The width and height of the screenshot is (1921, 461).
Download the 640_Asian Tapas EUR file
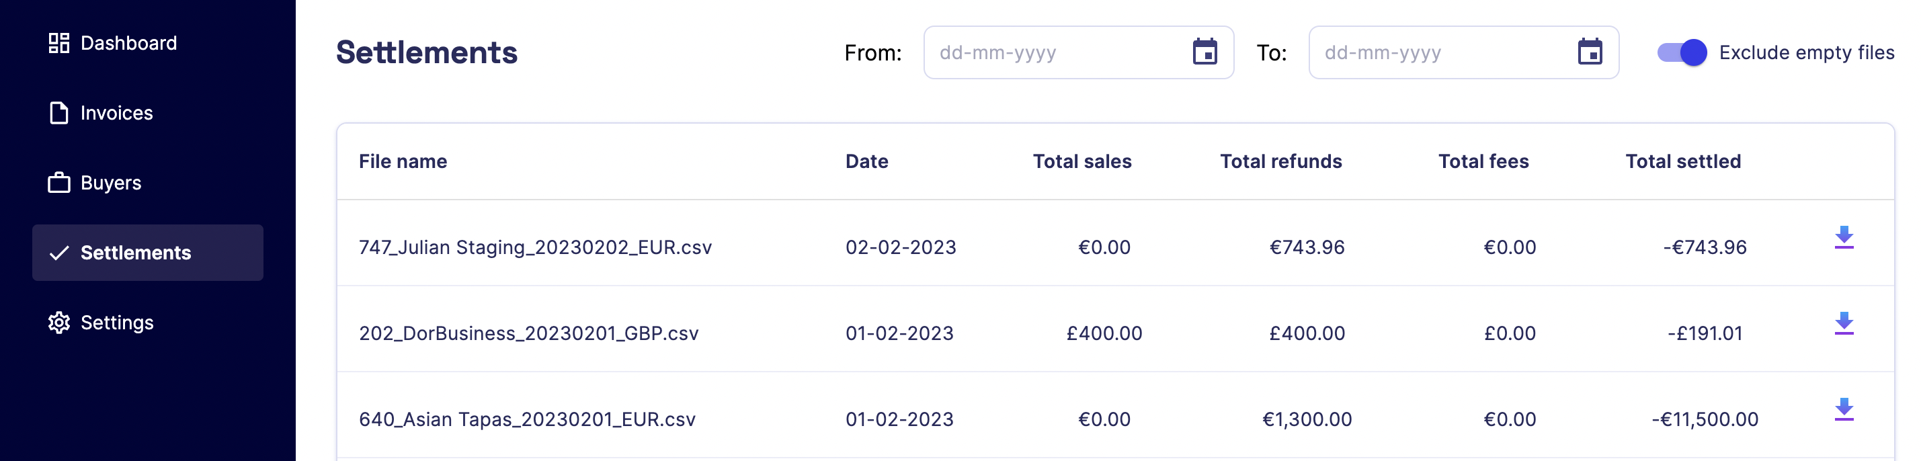coord(1844,409)
